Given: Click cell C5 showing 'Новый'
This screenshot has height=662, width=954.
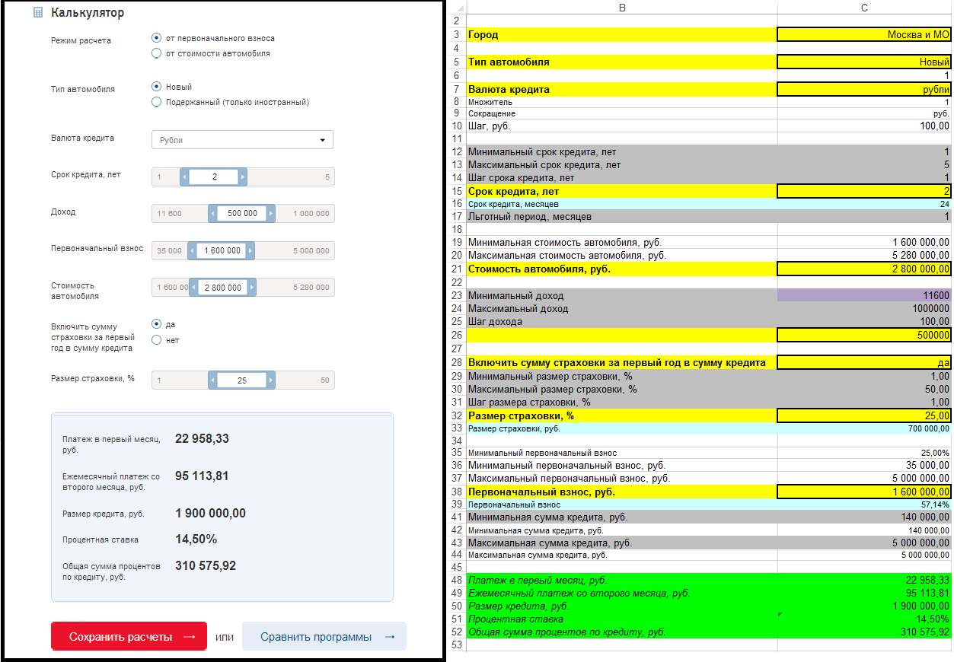Looking at the screenshot, I should coord(864,62).
